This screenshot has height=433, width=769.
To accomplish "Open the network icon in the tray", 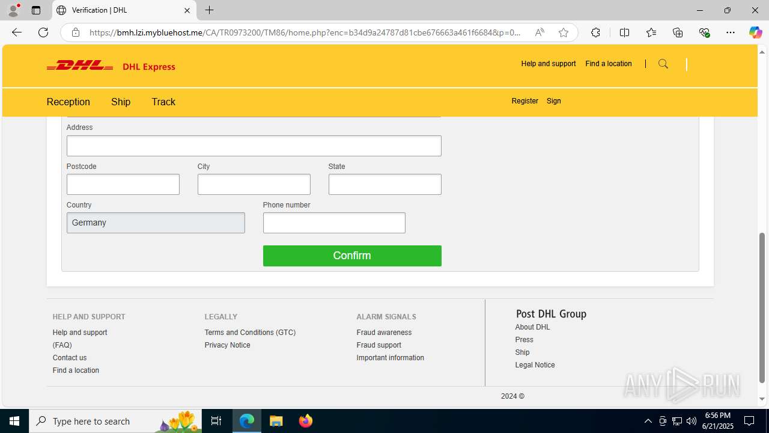I will point(677,421).
